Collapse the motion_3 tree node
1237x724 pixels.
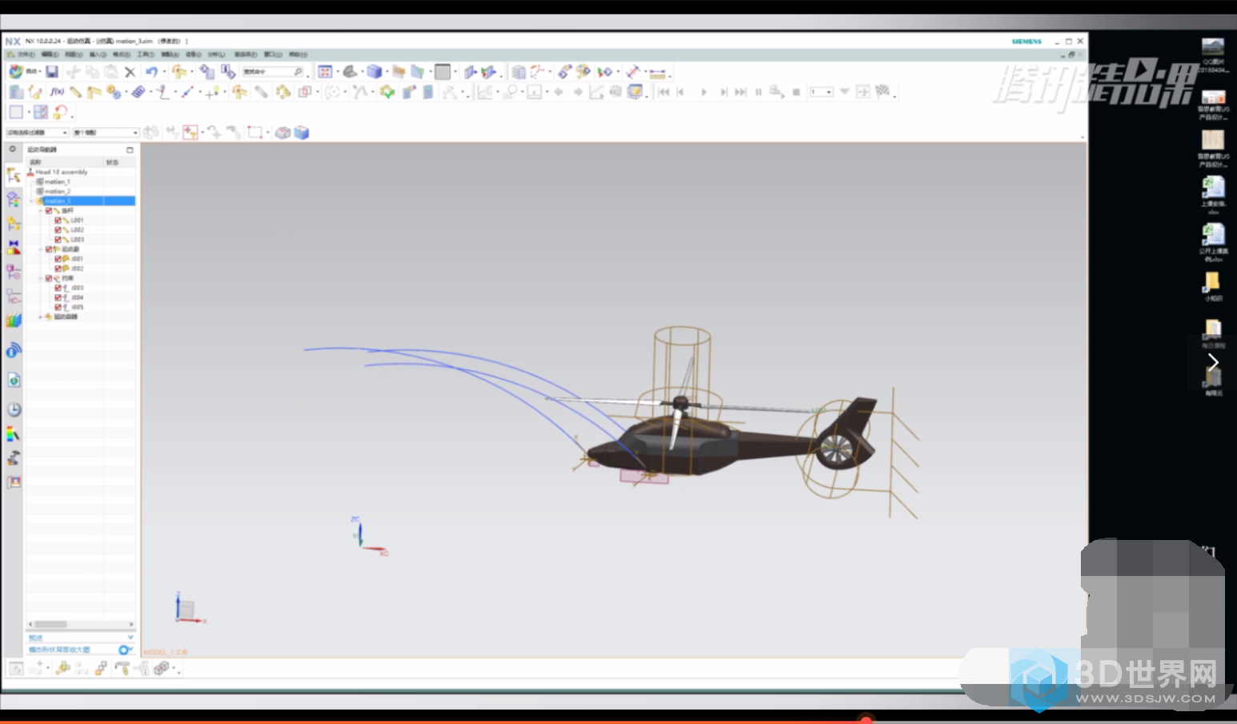(x=31, y=201)
